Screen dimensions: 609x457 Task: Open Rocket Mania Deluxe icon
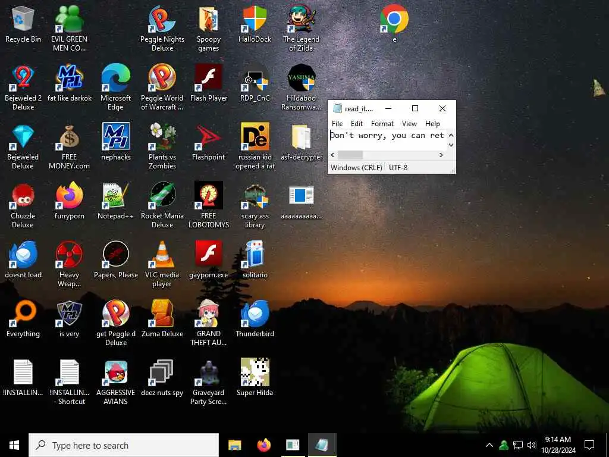point(162,206)
